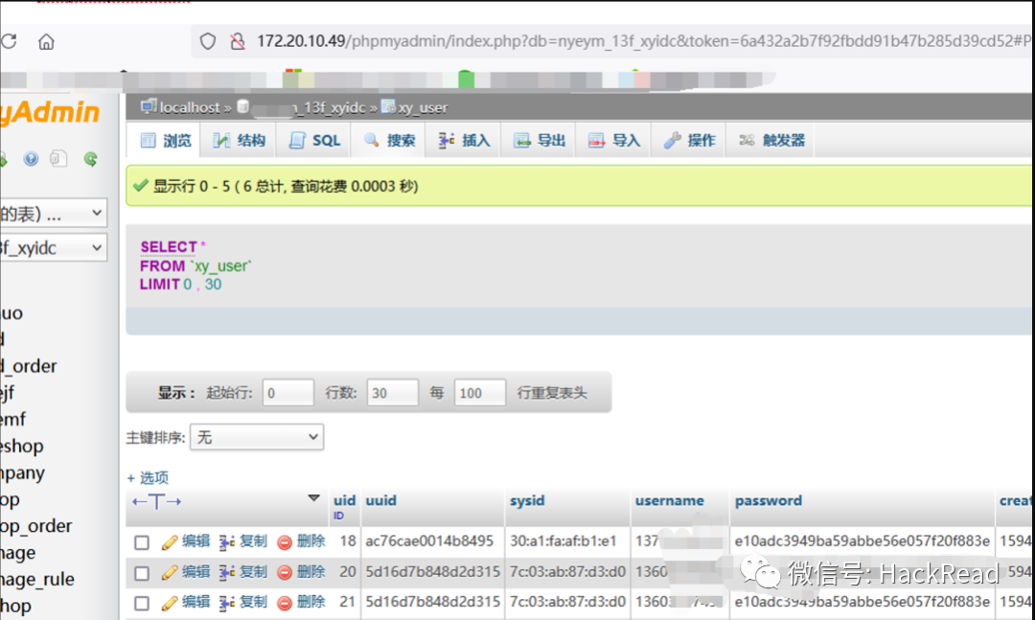The width and height of the screenshot is (1035, 620).
Task: Click the xy_user table breadcrumb
Action: point(423,107)
